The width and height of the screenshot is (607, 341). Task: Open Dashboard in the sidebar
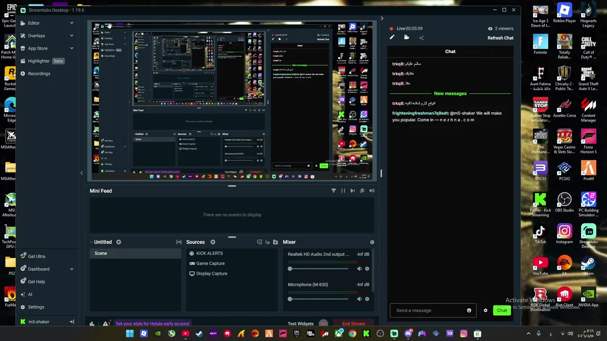[38, 269]
